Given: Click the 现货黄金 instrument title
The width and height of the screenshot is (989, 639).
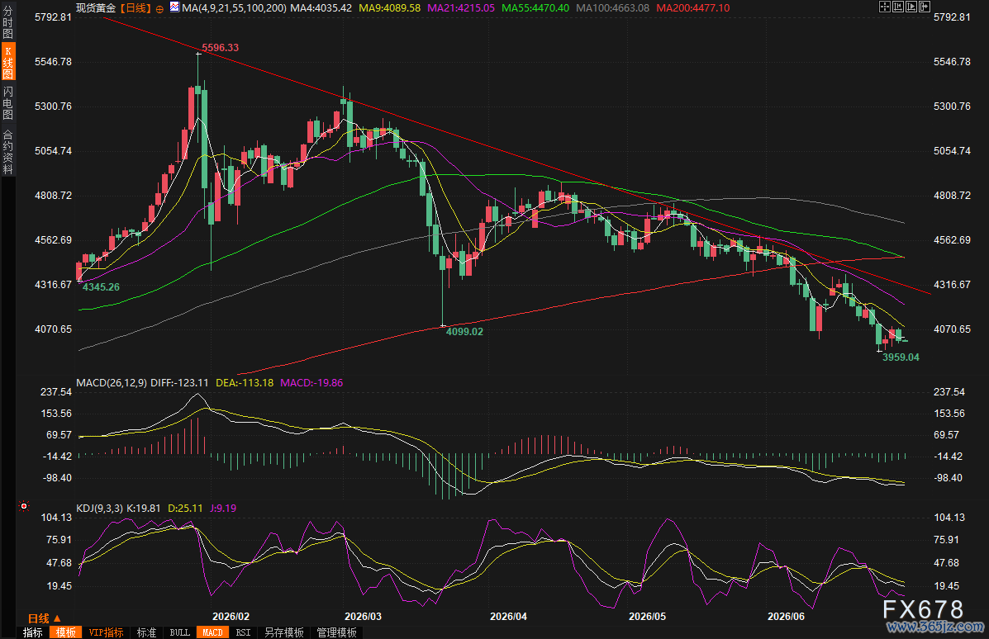Looking at the screenshot, I should click(x=96, y=8).
